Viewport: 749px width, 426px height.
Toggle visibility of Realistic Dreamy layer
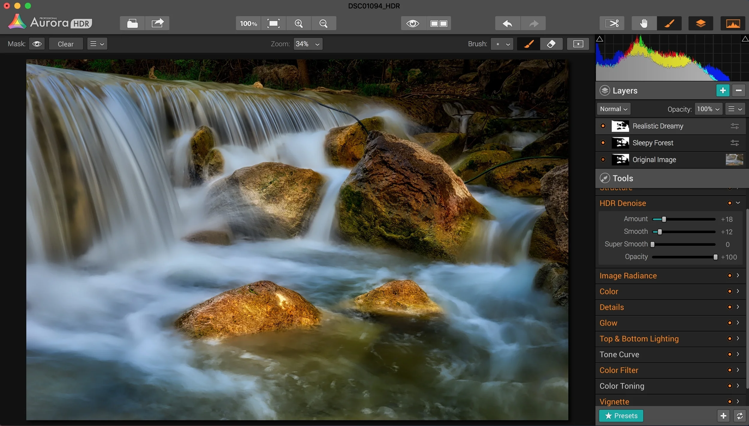[x=603, y=126]
